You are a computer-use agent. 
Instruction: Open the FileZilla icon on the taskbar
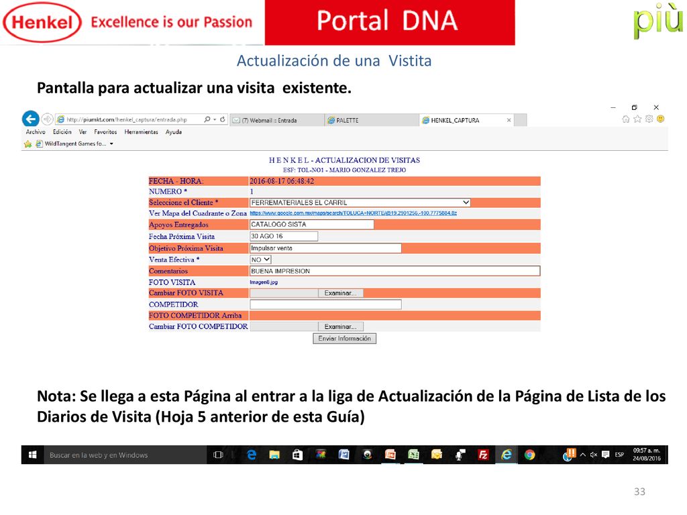click(x=483, y=455)
